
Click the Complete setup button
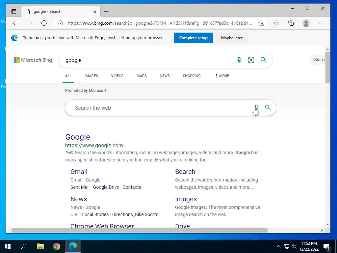pyautogui.click(x=194, y=38)
